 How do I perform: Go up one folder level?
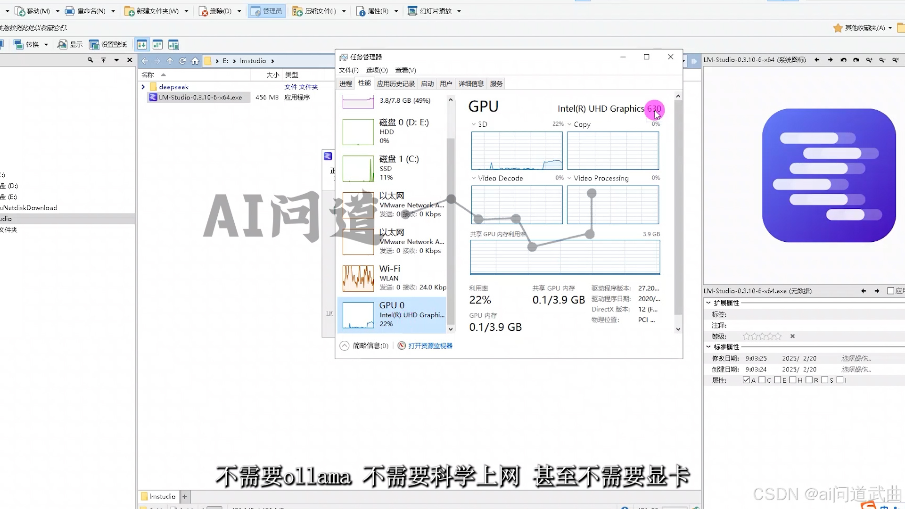[170, 61]
